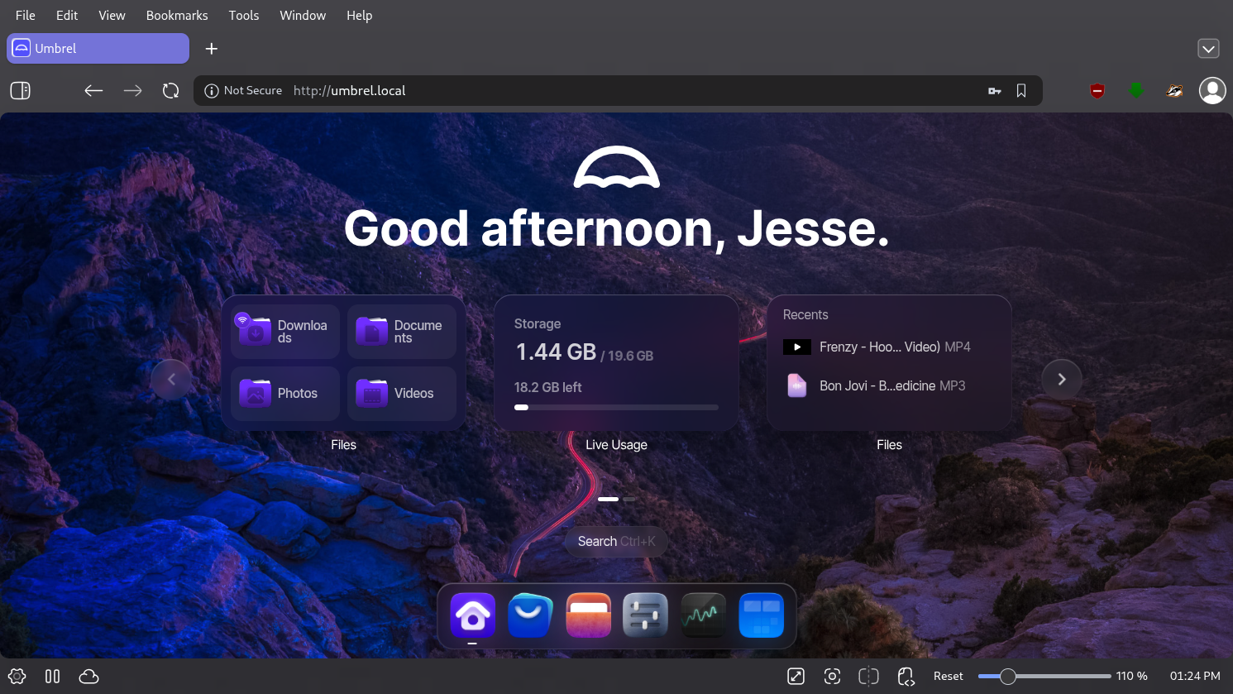Click the zoom slider handle
Screen dimensions: 1233x694
1007,676
